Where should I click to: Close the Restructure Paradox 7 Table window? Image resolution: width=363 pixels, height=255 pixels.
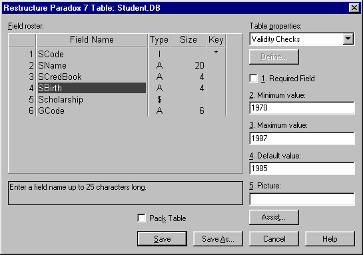[354, 8]
